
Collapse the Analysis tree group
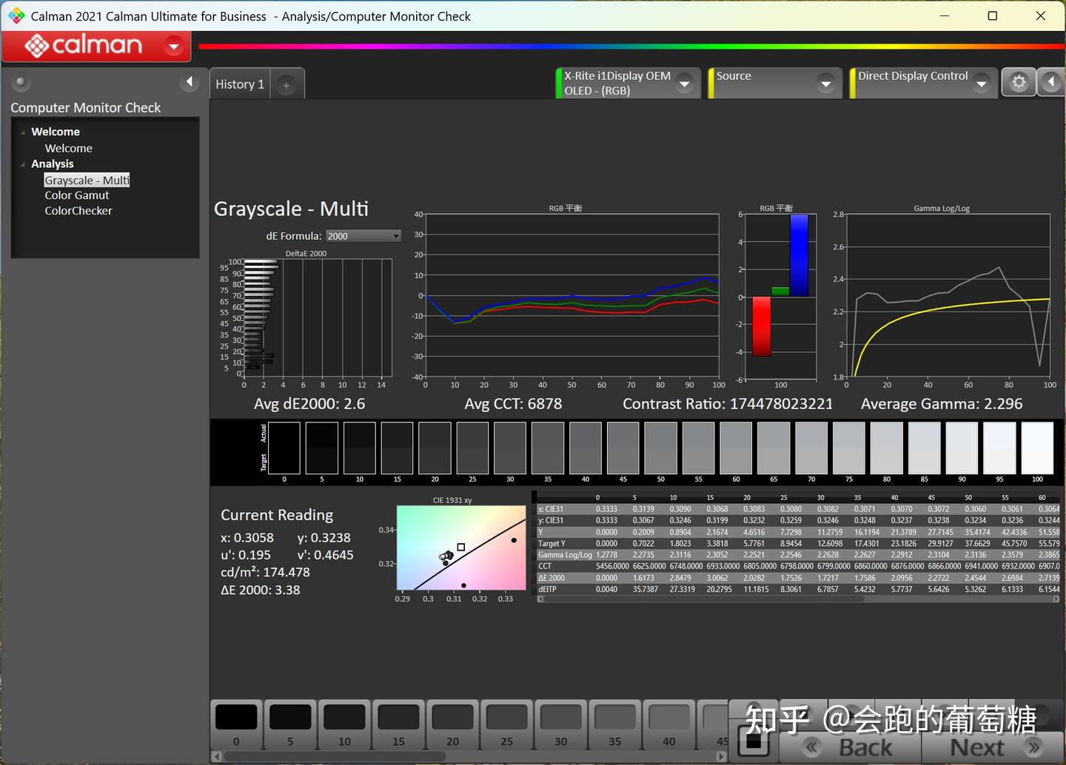point(23,164)
